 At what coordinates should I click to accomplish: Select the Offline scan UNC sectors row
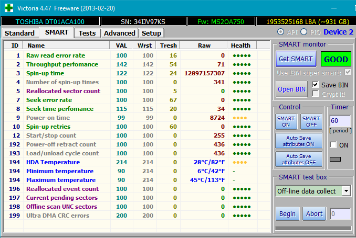coord(137,207)
